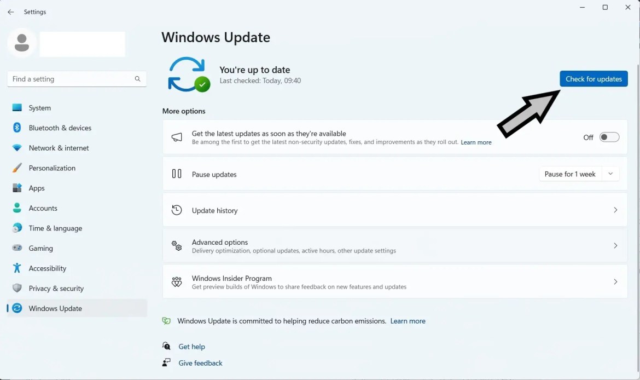
Task: Click the megaphone icon for latest updates
Action: pyautogui.click(x=176, y=137)
